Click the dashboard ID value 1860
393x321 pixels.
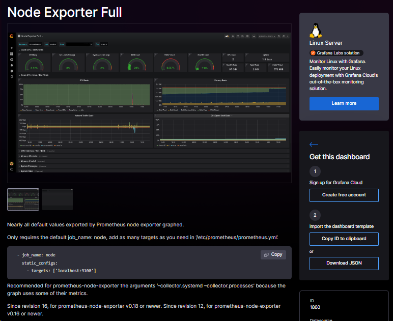[315, 307]
